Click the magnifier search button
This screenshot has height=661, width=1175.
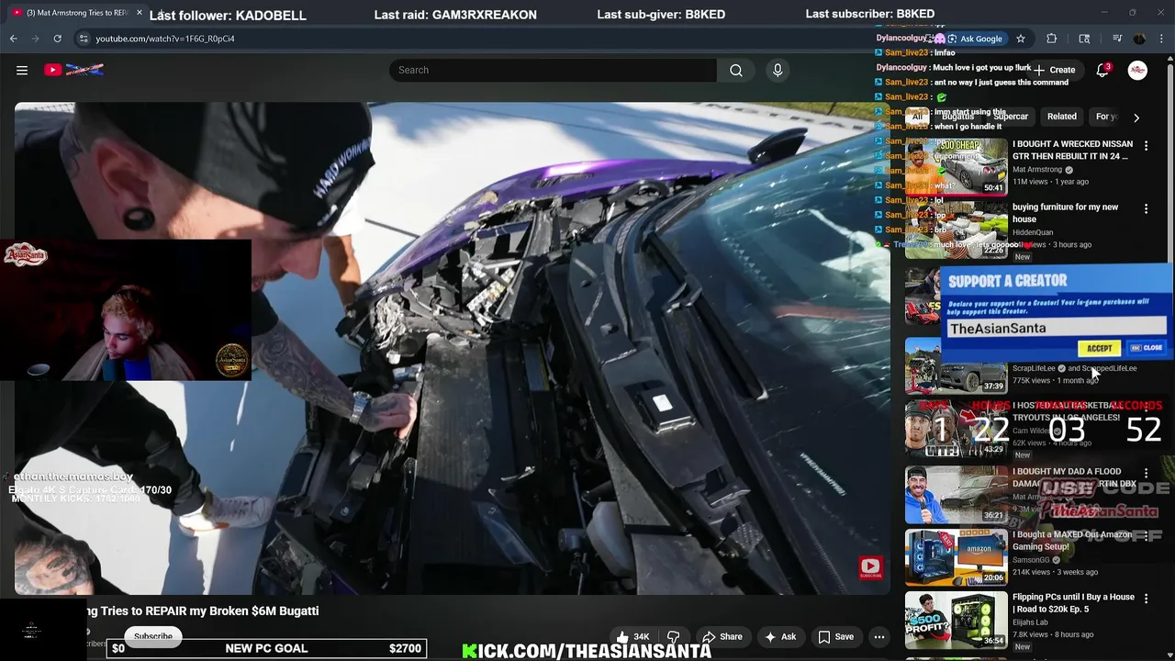coord(736,70)
